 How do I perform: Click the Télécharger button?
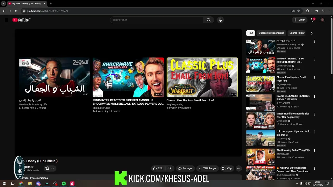pyautogui.click(x=207, y=168)
